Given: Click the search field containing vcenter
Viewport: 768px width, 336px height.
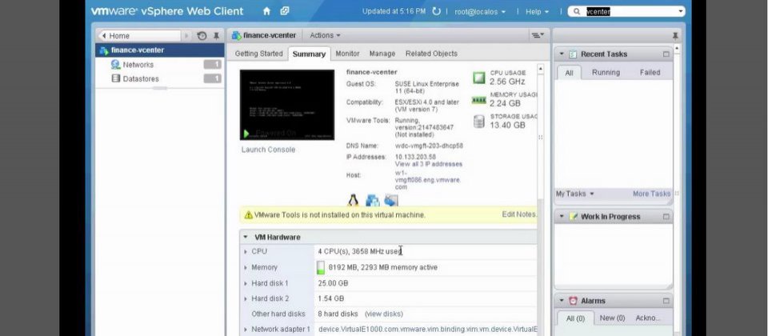Looking at the screenshot, I should click(628, 11).
